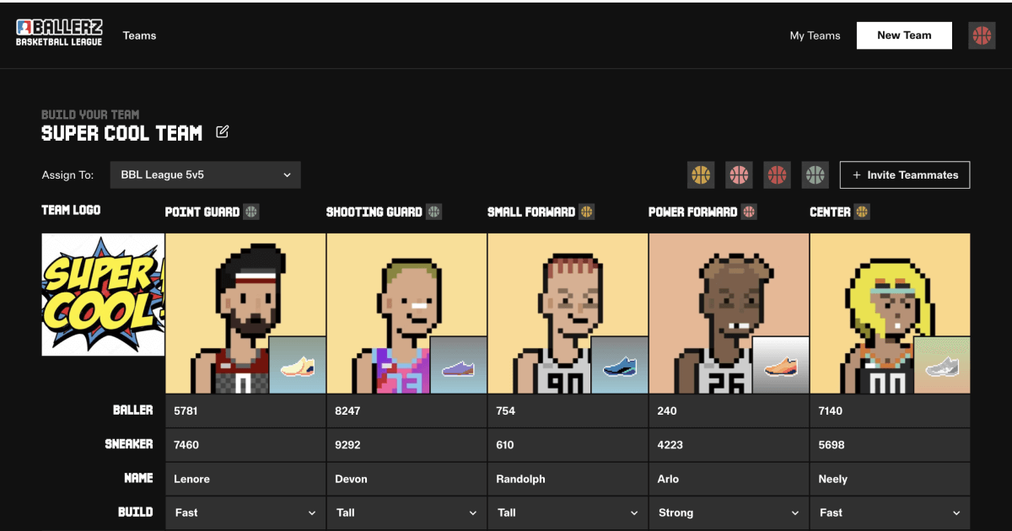Go to My Teams
1012x531 pixels.
coord(815,35)
